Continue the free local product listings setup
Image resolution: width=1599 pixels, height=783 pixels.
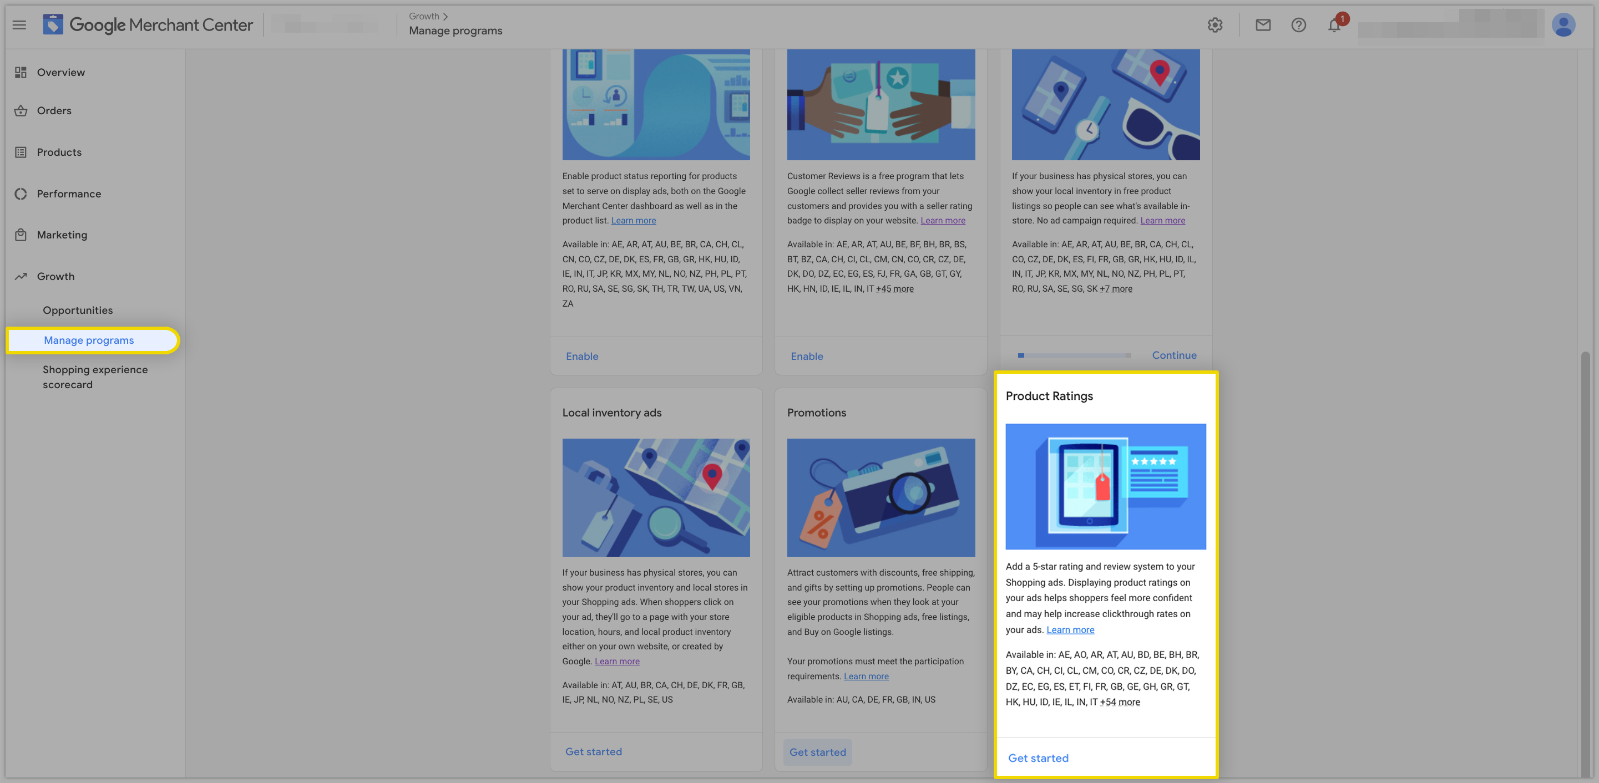click(1174, 355)
